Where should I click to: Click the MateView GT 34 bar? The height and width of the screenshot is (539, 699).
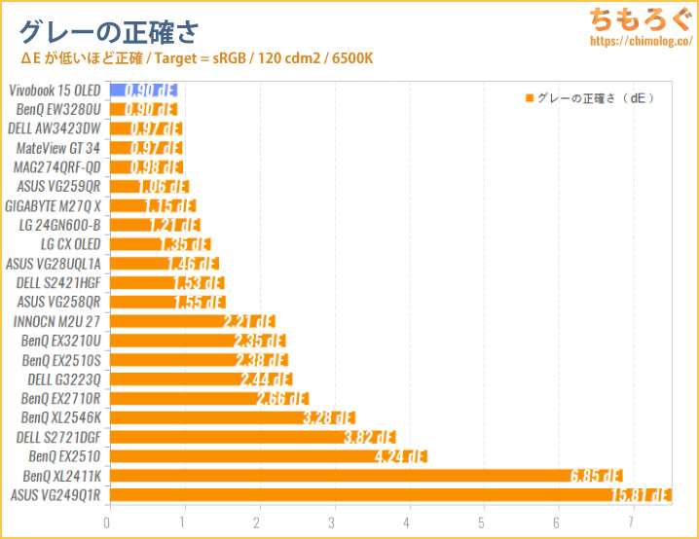(x=146, y=148)
